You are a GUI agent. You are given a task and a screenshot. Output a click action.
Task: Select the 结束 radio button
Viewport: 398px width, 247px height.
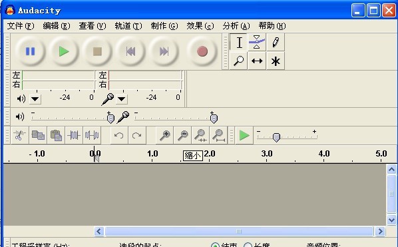click(x=215, y=245)
